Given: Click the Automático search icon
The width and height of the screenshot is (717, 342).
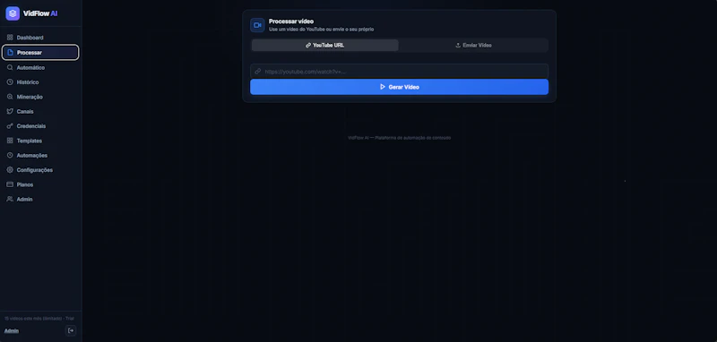Looking at the screenshot, I should click(x=10, y=67).
